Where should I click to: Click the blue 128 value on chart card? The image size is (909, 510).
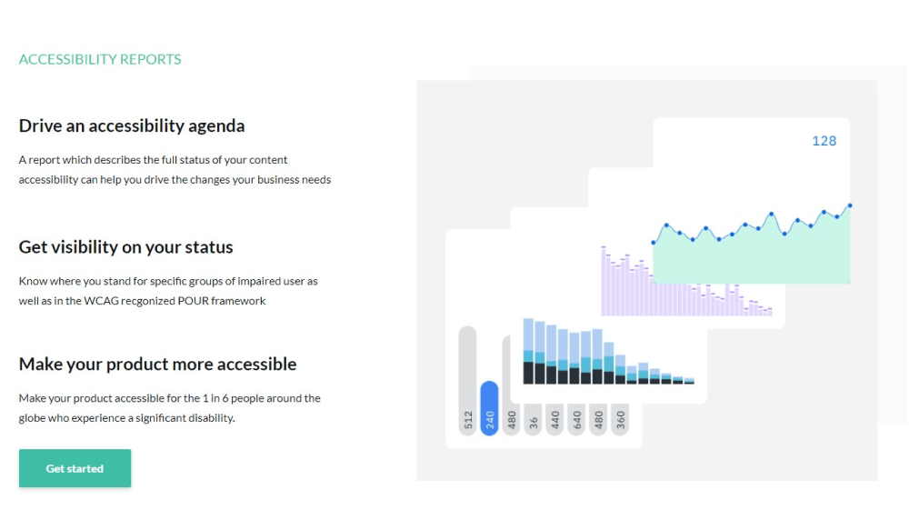pos(824,141)
